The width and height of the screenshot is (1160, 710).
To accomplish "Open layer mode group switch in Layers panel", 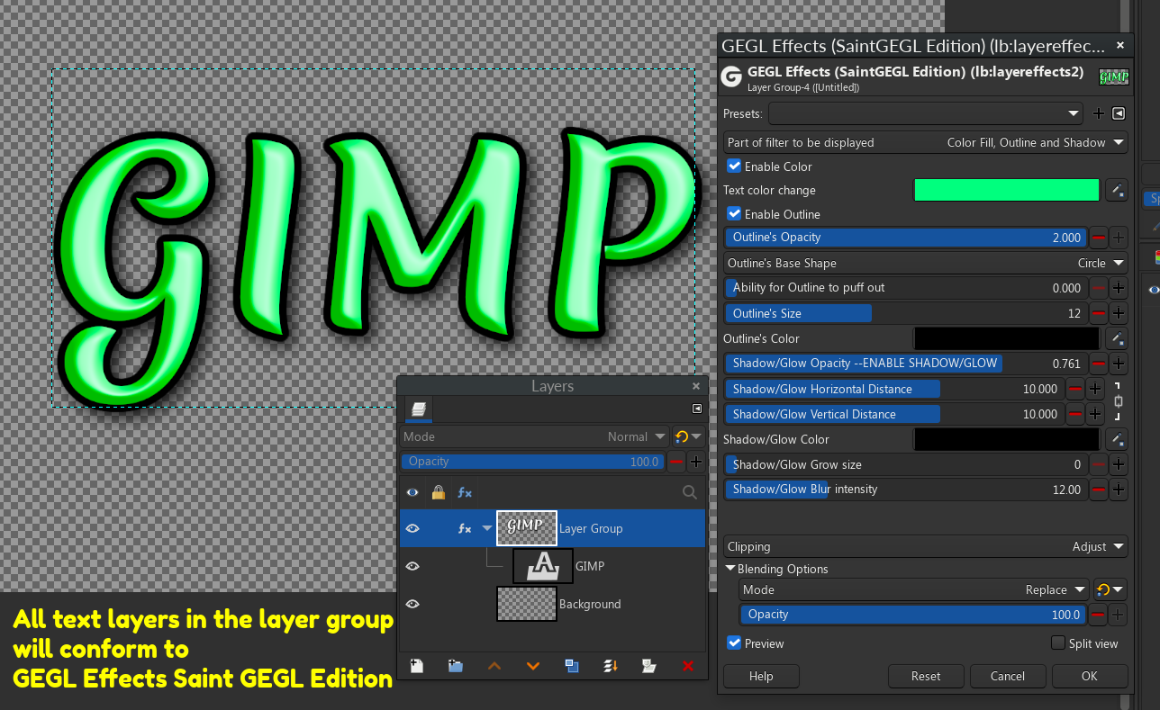I will tap(688, 436).
